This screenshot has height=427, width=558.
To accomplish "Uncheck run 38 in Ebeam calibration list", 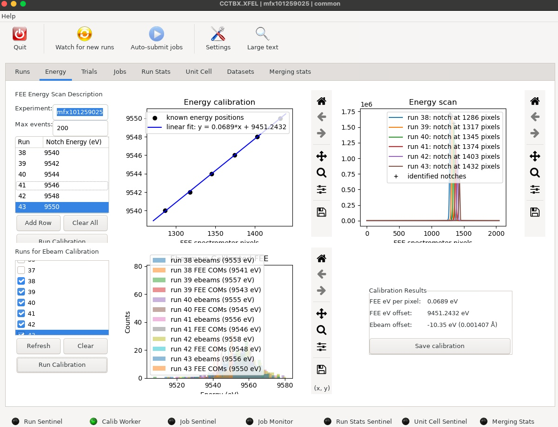I will coord(21,281).
